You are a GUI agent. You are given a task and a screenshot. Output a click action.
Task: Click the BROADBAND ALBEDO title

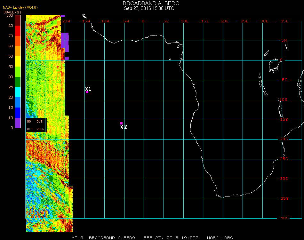[x=151, y=3]
